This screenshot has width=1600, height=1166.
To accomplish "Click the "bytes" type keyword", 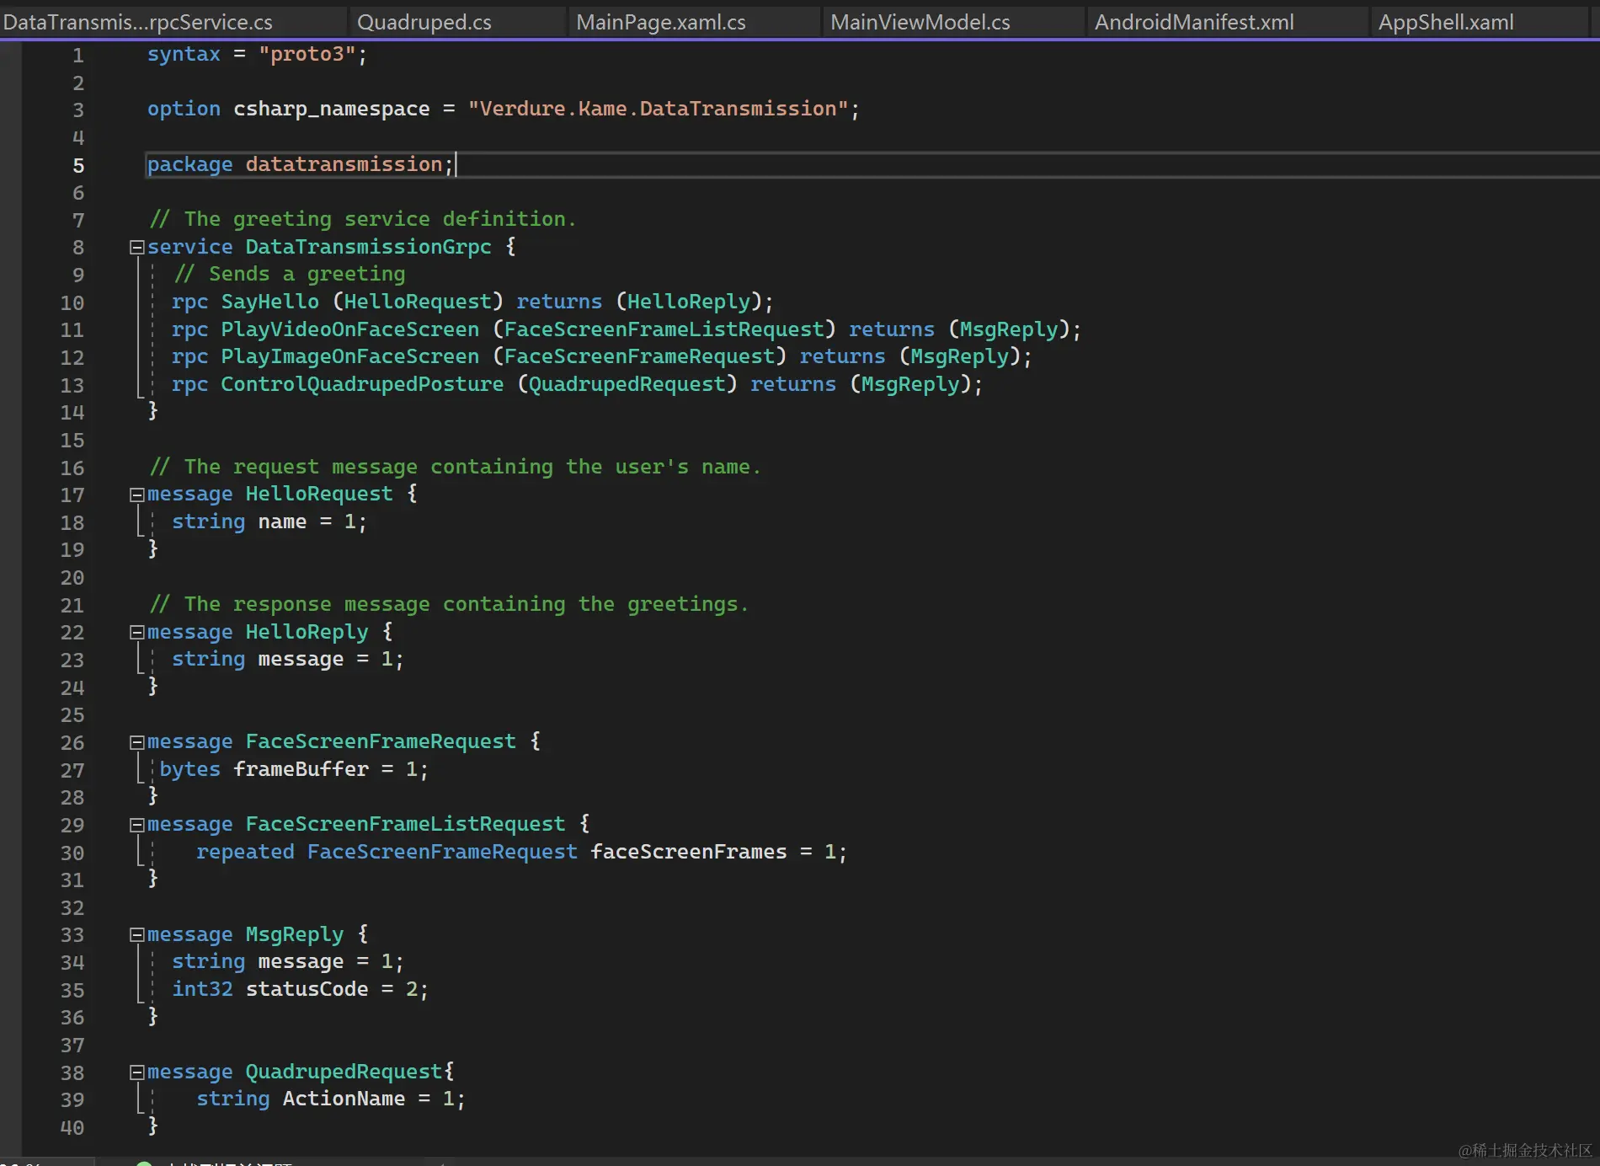I will (189, 769).
